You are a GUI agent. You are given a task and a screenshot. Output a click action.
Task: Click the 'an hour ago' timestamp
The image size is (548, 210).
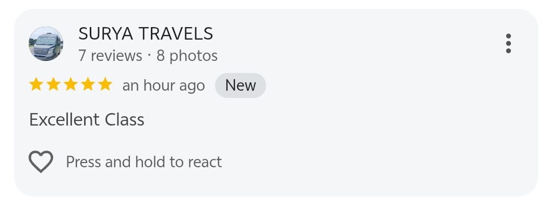pyautogui.click(x=163, y=85)
